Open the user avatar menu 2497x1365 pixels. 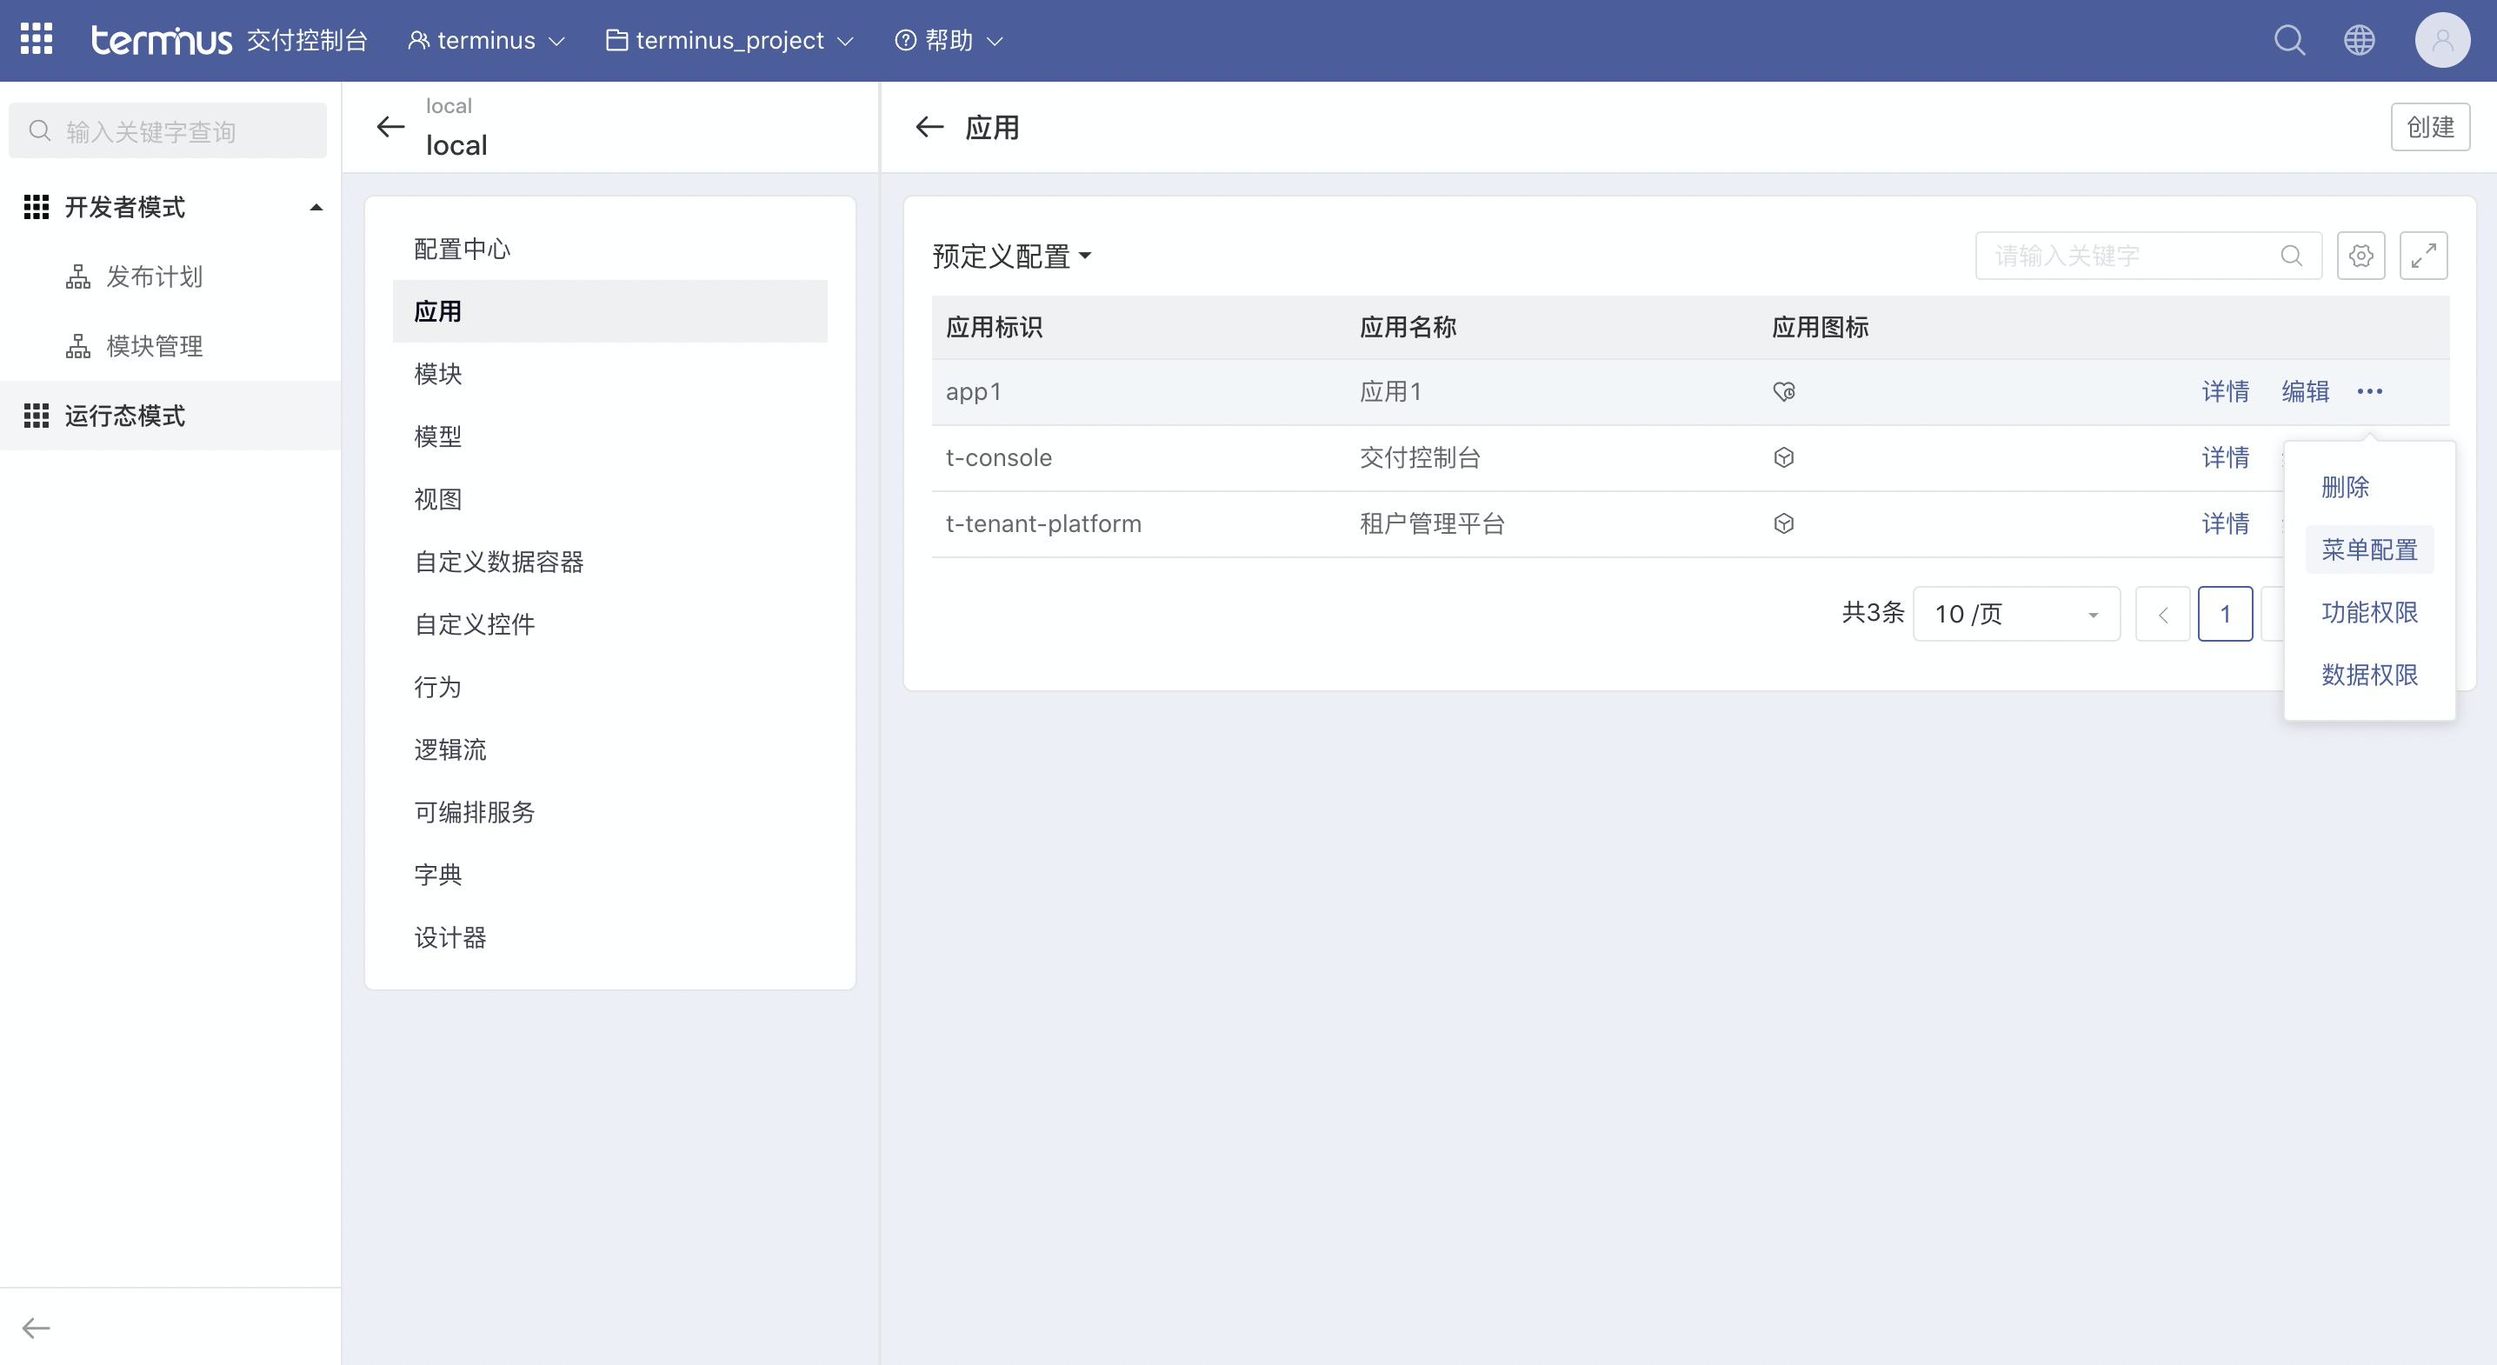[x=2441, y=40]
